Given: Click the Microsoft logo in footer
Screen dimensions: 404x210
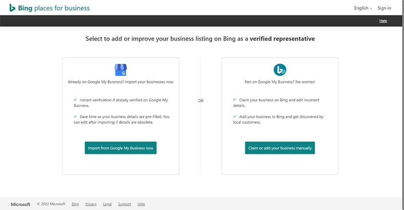Looking at the screenshot, I should (21, 204).
